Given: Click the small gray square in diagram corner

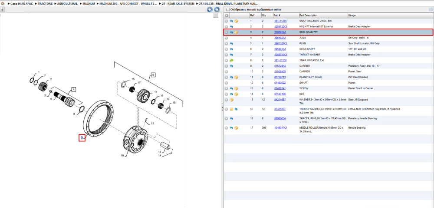Looking at the screenshot, I should point(216,16).
